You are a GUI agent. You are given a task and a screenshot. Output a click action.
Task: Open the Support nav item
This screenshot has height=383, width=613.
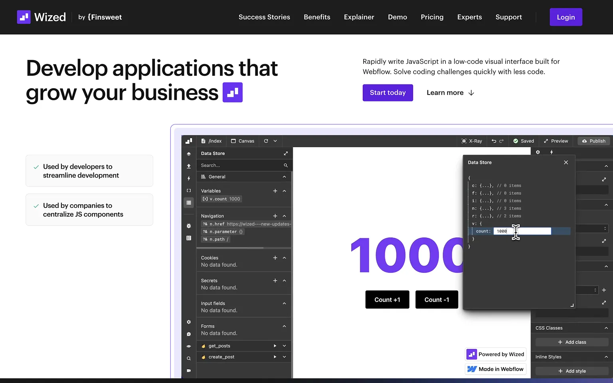coord(509,17)
